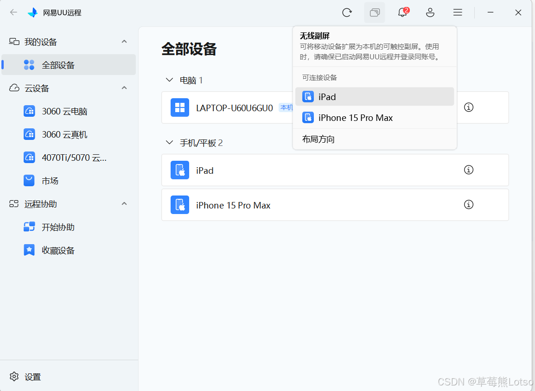The width and height of the screenshot is (535, 391).
Task: Collapse the 远程协助 sidebar section
Action: tap(124, 204)
